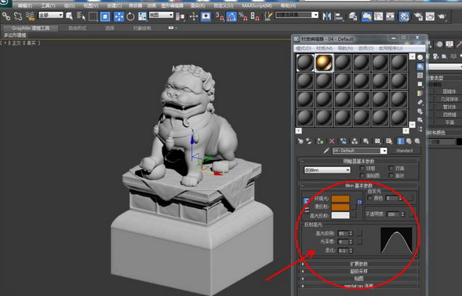Open the shader type Blinn dropdown
The width and height of the screenshot is (462, 296).
(327, 170)
